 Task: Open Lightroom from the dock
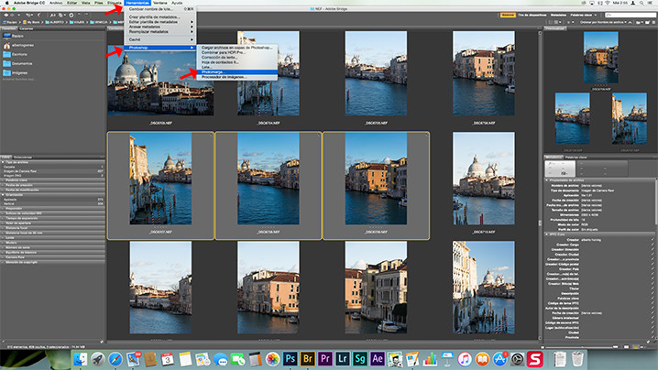(343, 359)
